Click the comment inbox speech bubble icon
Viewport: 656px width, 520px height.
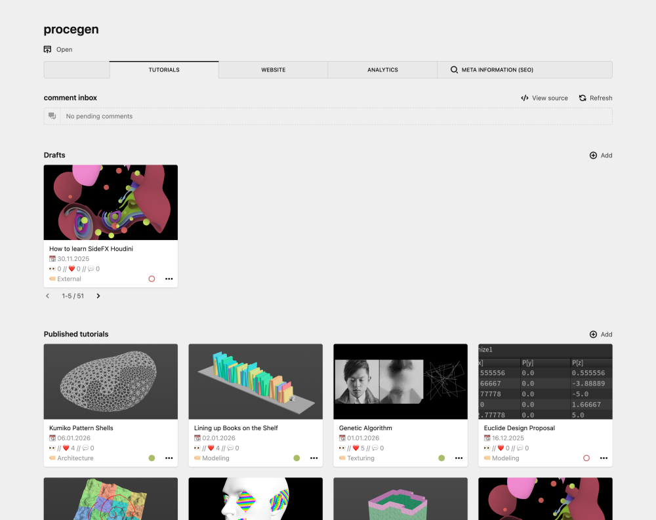(x=52, y=117)
